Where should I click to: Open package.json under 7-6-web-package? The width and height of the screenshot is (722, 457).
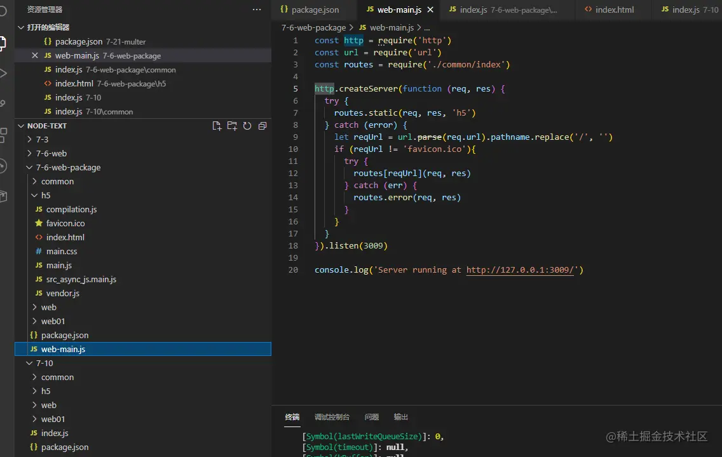pyautogui.click(x=64, y=335)
